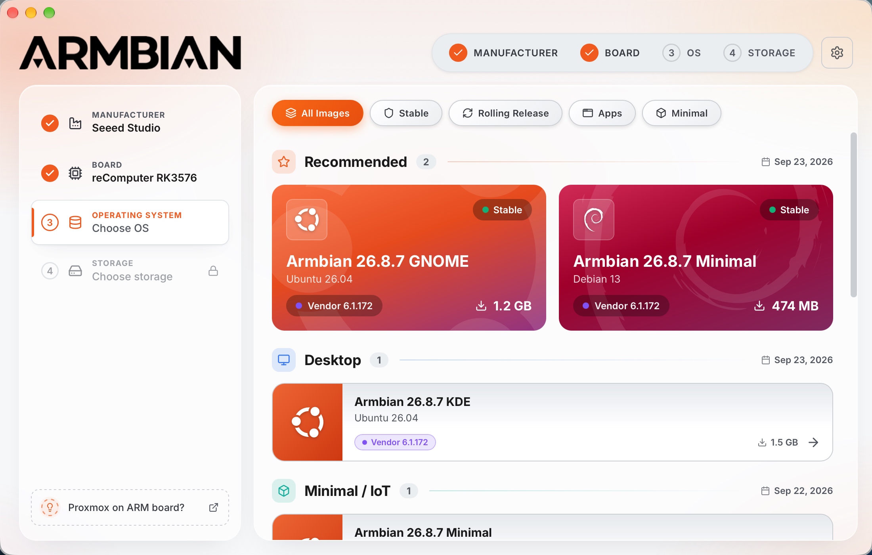Click the storage lock icon

point(213,271)
